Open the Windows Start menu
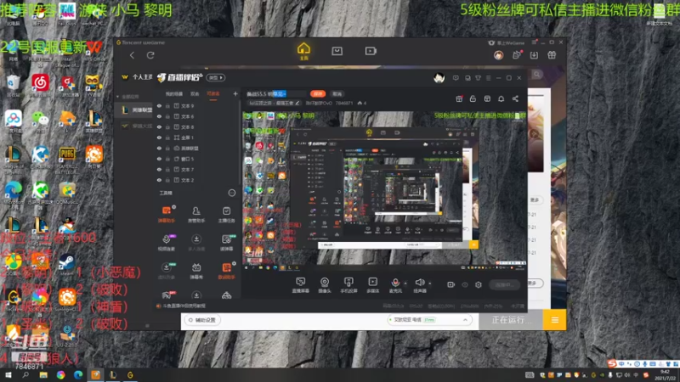Screen dimensions: 680x382 pos(8,374)
